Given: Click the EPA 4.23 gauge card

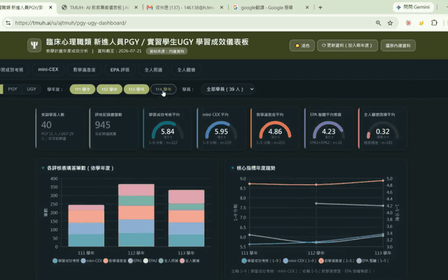Looking at the screenshot, I should [328, 128].
